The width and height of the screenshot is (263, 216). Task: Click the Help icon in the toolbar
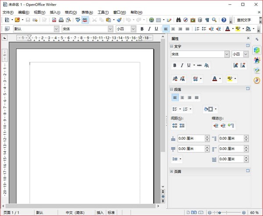tap(224, 20)
